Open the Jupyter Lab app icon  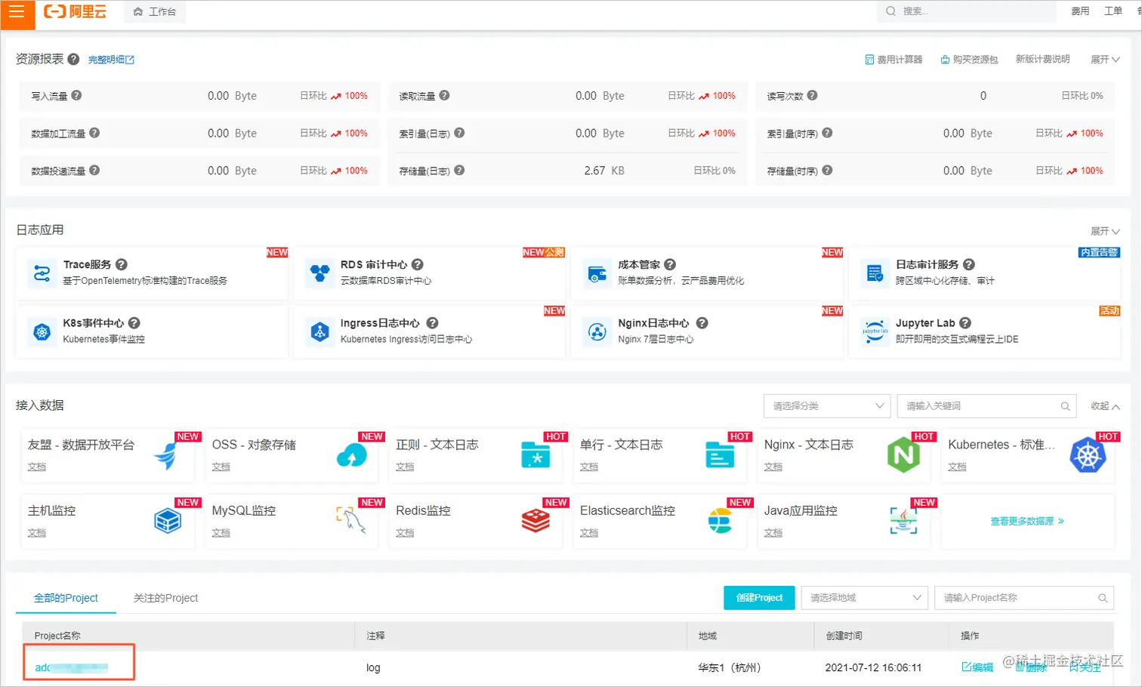875,331
